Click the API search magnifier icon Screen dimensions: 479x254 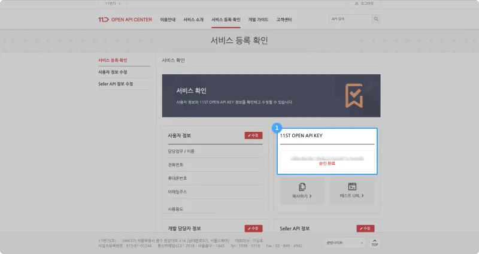coord(376,19)
